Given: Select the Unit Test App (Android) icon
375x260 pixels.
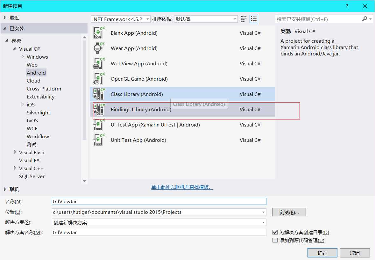Looking at the screenshot, I should pos(99,140).
